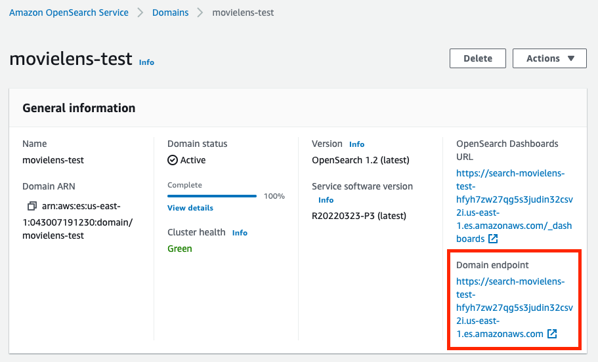Open the OpenSearch Dashboards URL link
The image size is (598, 362).
515,206
